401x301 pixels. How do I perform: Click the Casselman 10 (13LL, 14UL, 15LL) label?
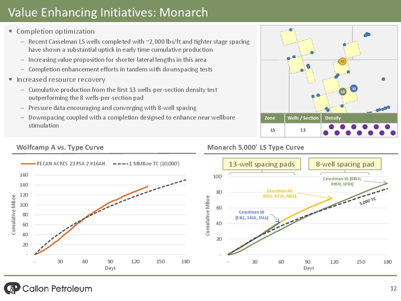[252, 215]
